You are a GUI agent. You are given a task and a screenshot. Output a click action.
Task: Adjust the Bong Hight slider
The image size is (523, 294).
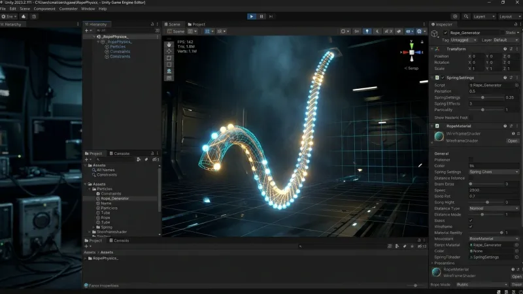[486, 203]
